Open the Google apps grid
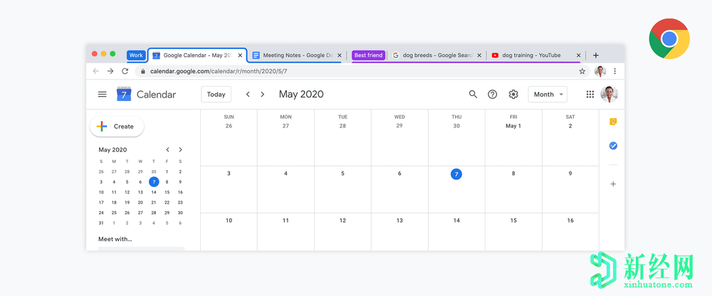 pyautogui.click(x=590, y=95)
